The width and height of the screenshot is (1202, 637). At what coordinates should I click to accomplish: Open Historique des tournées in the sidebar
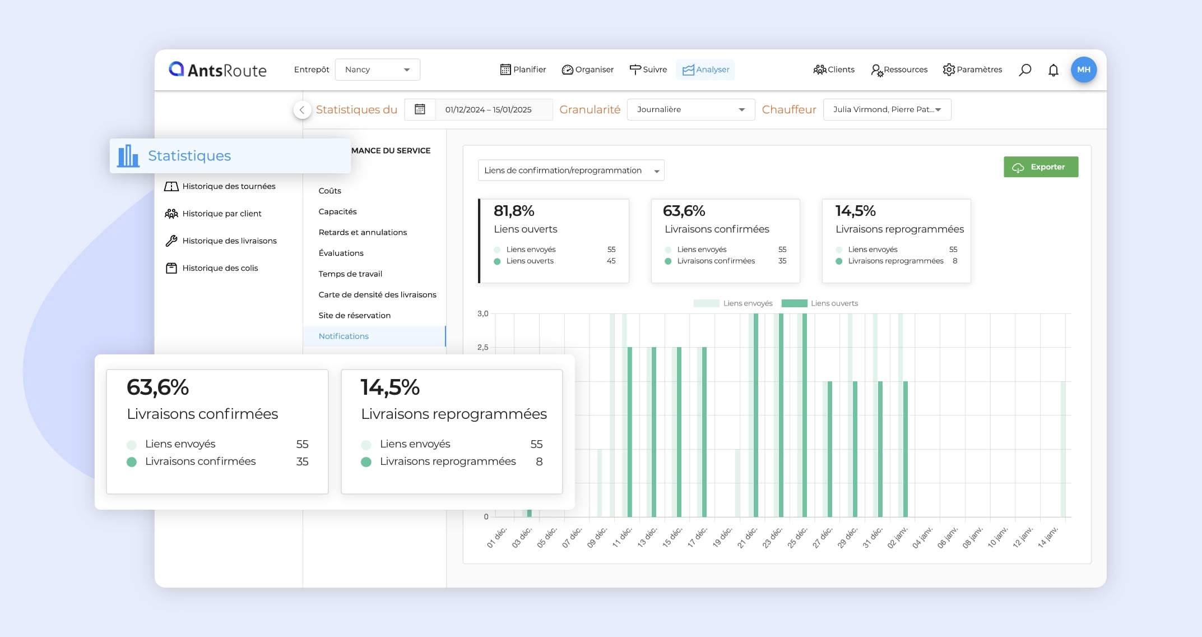click(228, 186)
